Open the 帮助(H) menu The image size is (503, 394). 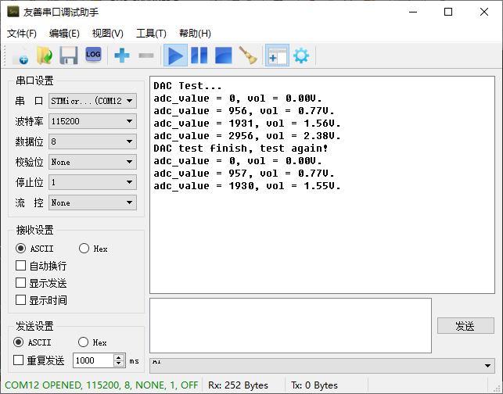coord(195,34)
